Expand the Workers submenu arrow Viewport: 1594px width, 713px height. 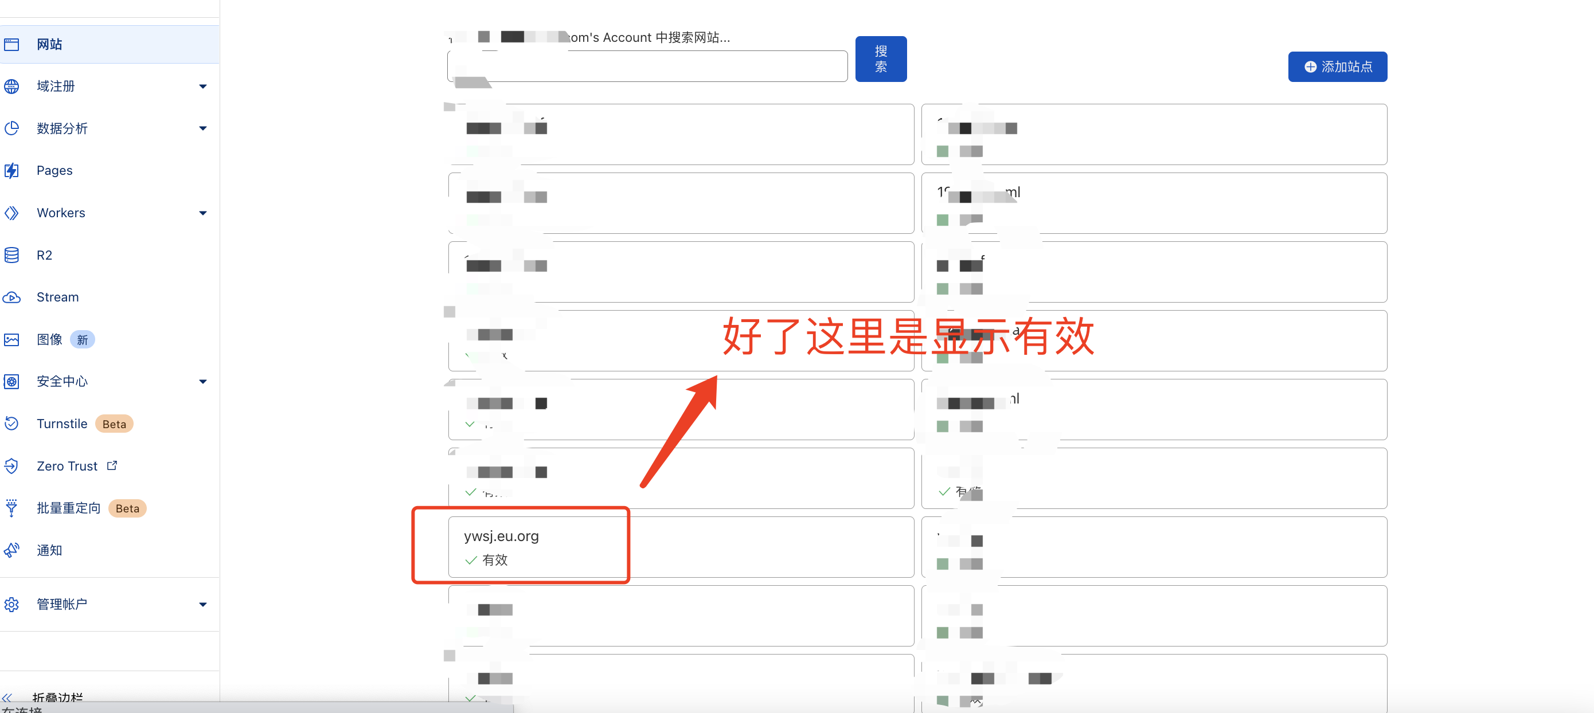[x=203, y=213]
